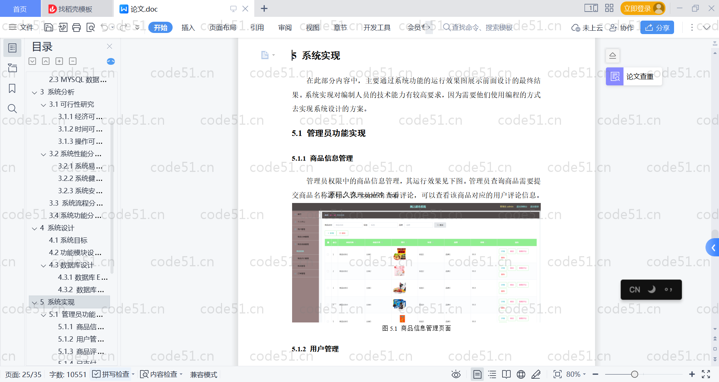Screen dimensions: 719x382
Task: Click the 商品信息管理 page screenshot image
Action: coord(416,263)
